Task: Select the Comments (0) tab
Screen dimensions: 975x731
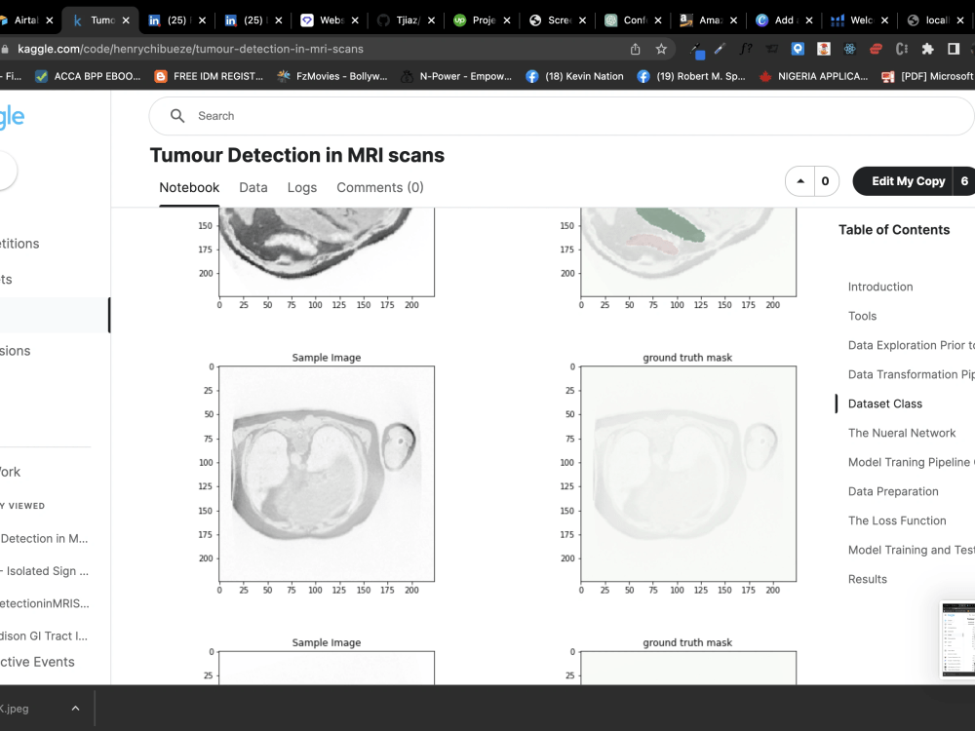Action: click(x=380, y=188)
